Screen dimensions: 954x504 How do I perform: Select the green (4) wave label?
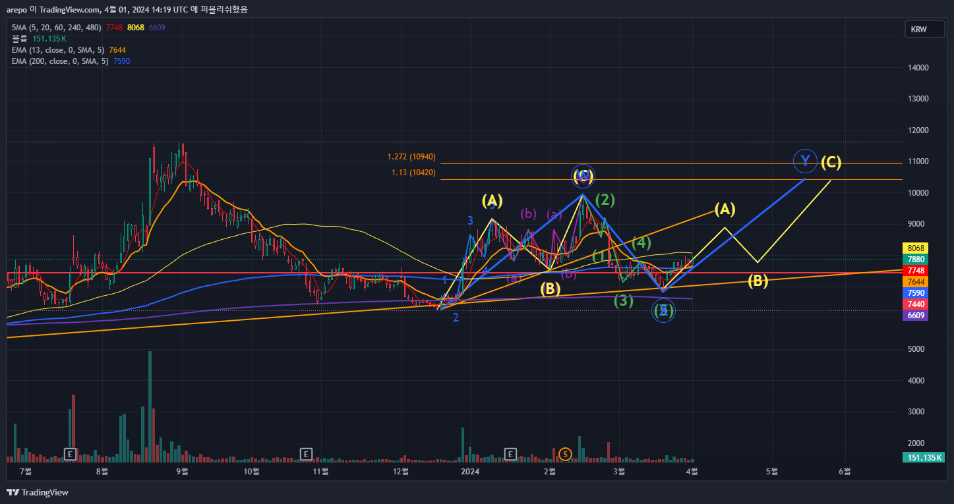(x=641, y=242)
